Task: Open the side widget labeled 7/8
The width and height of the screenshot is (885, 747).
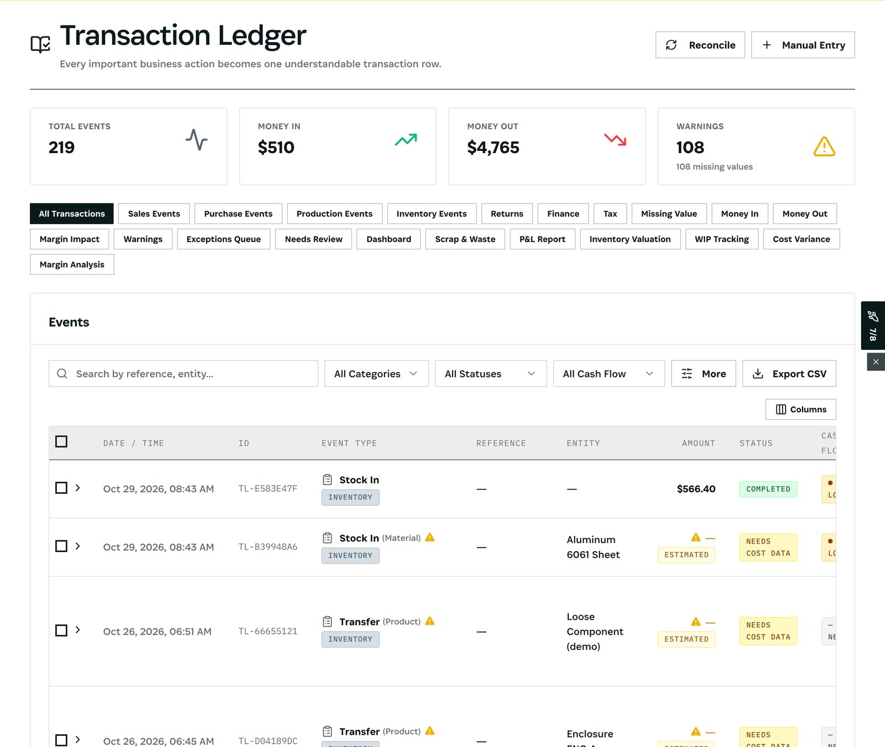Action: (873, 325)
